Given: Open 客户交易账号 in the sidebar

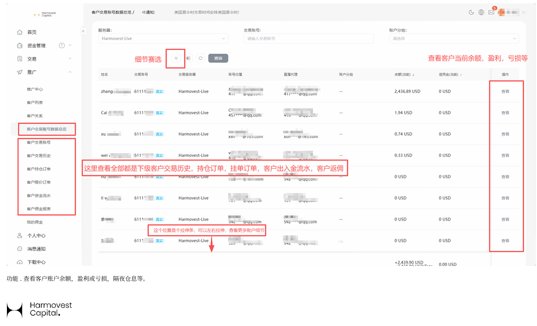Looking at the screenshot, I should [39, 143].
